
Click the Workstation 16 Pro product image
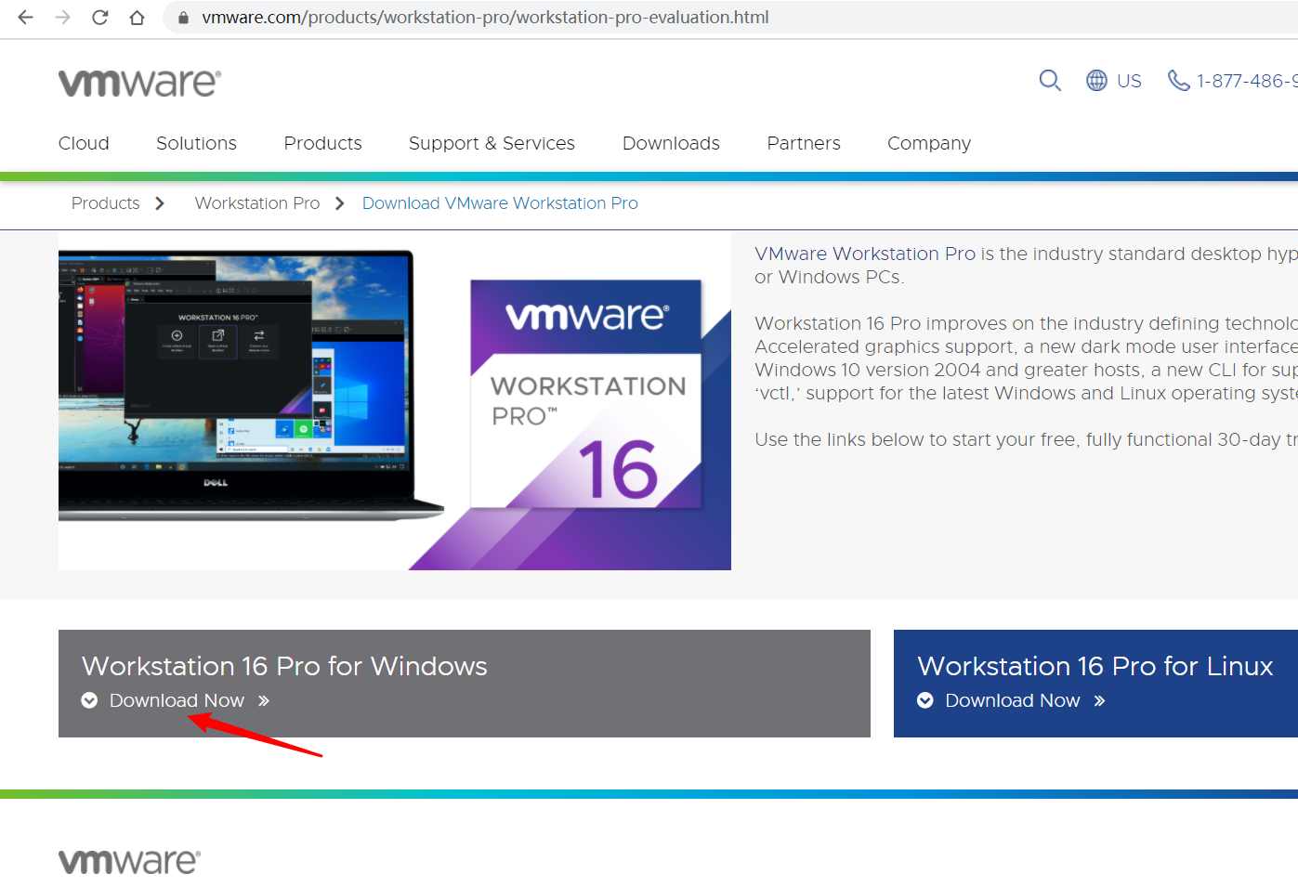click(x=394, y=404)
